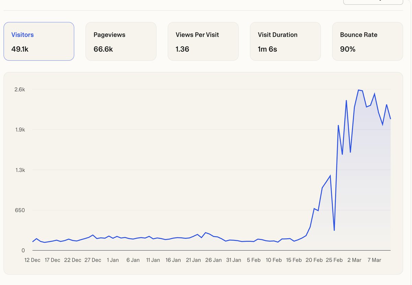Viewport: 412px width, 285px height.
Task: Click the 31 Jan date label
Action: (x=233, y=260)
